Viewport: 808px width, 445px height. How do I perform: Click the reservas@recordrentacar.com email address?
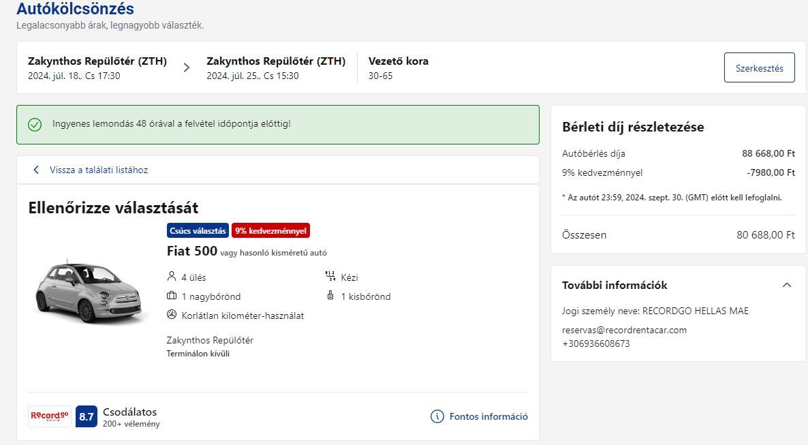pos(624,330)
